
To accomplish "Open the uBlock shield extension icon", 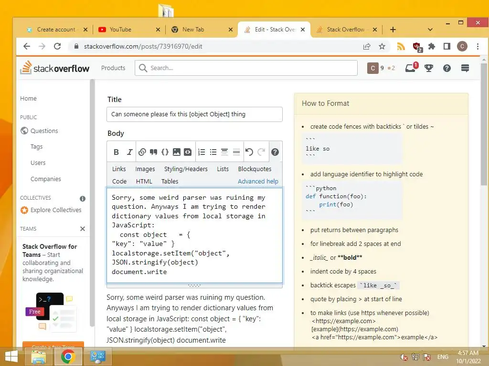I will point(417,47).
